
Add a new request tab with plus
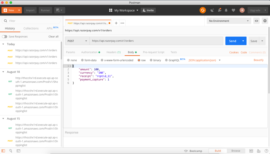[x=116, y=23]
